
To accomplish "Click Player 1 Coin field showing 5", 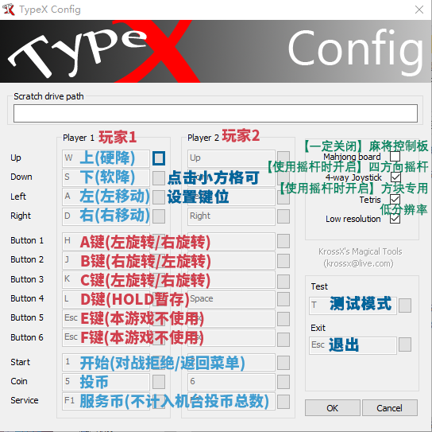I will (106, 382).
